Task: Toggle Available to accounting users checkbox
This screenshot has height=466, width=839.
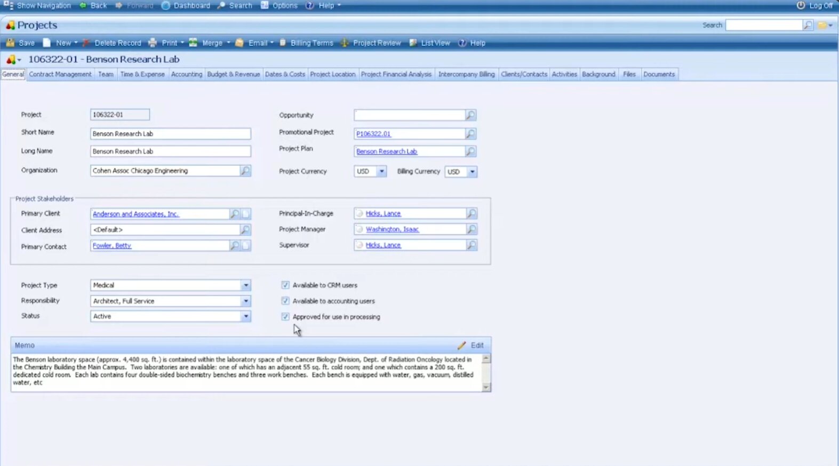Action: [x=285, y=301]
